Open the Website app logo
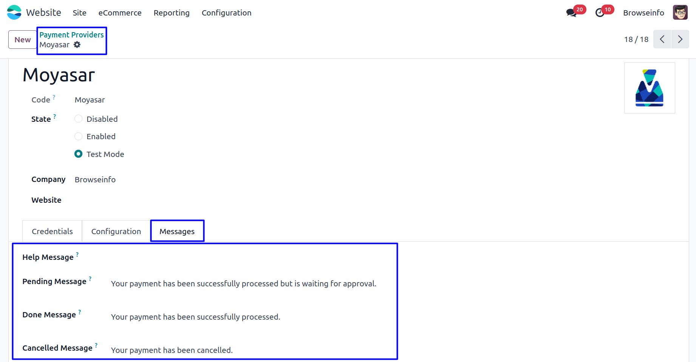Viewport: 696px width, 362px height. (14, 12)
